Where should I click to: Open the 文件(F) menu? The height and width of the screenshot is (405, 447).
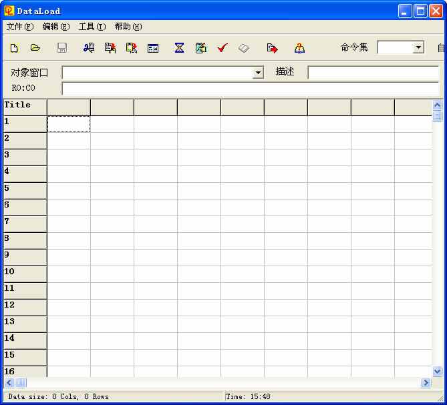(20, 27)
